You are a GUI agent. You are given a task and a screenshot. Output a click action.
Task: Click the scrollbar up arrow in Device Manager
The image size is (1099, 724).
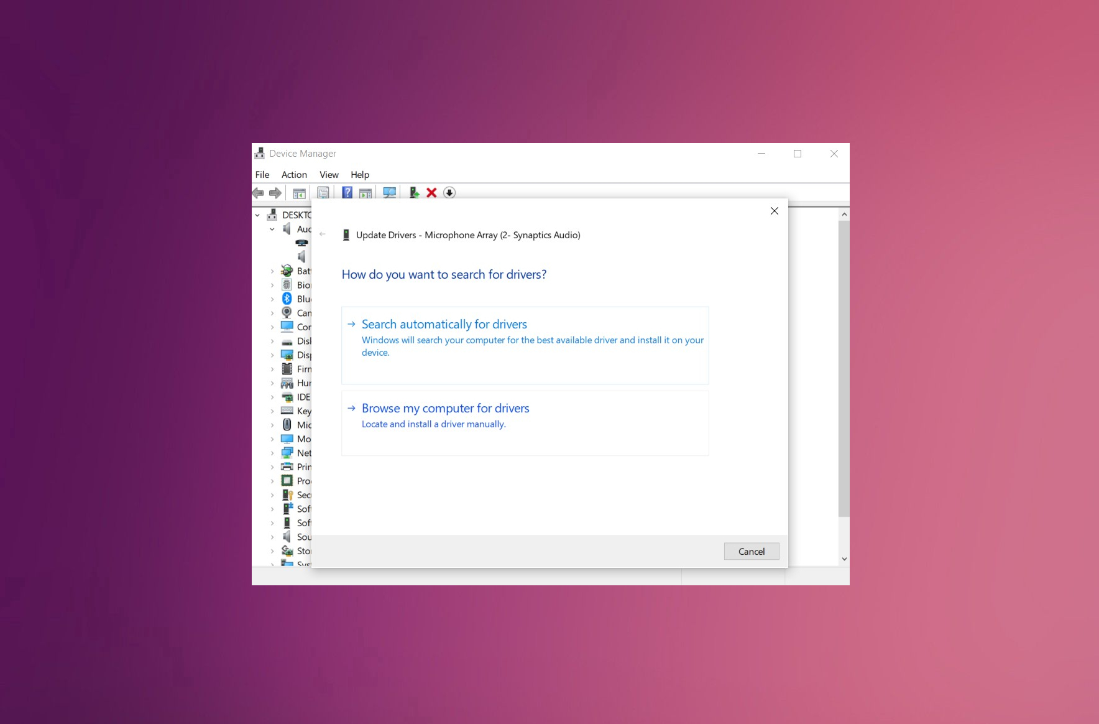click(844, 214)
